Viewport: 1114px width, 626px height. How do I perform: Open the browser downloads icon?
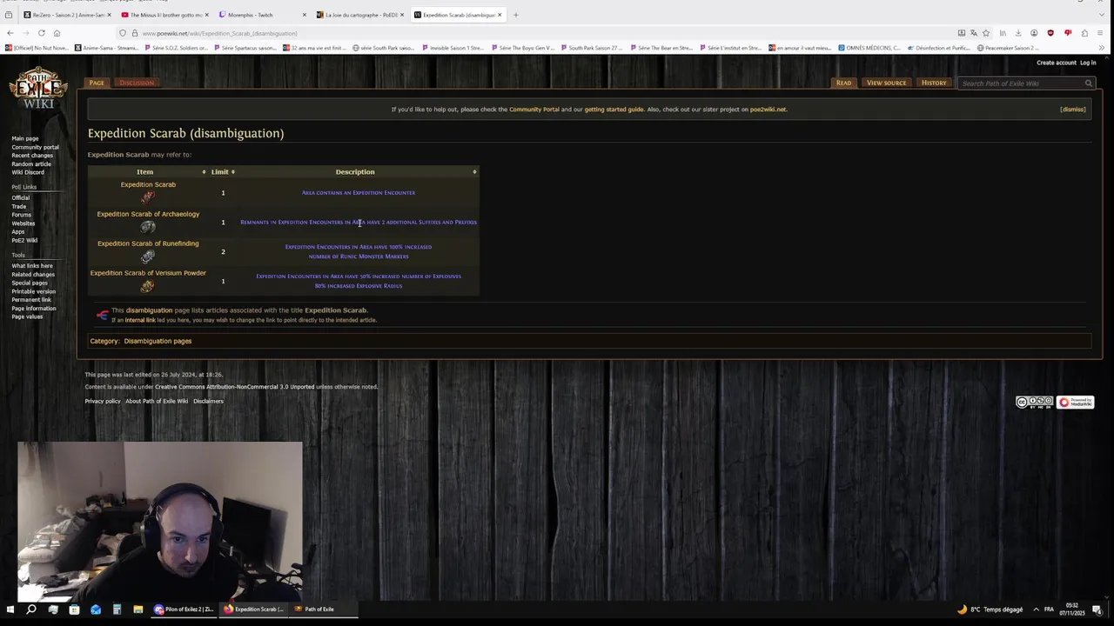1017,33
